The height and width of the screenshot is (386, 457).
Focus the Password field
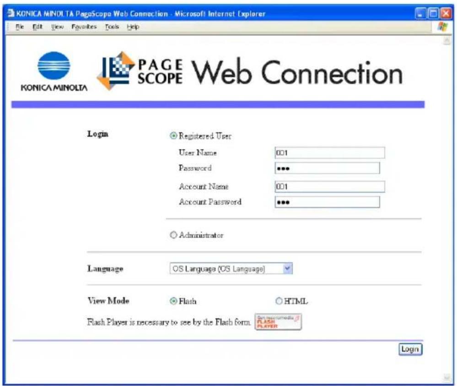pyautogui.click(x=327, y=169)
